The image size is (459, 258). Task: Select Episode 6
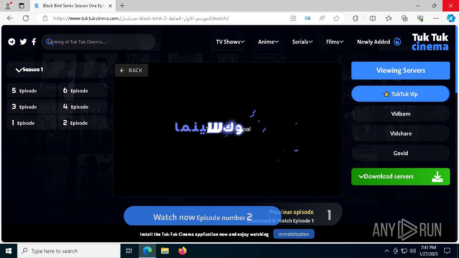tap(83, 91)
